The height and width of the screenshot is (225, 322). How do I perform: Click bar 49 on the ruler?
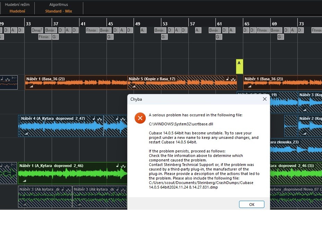pyautogui.click(x=138, y=24)
